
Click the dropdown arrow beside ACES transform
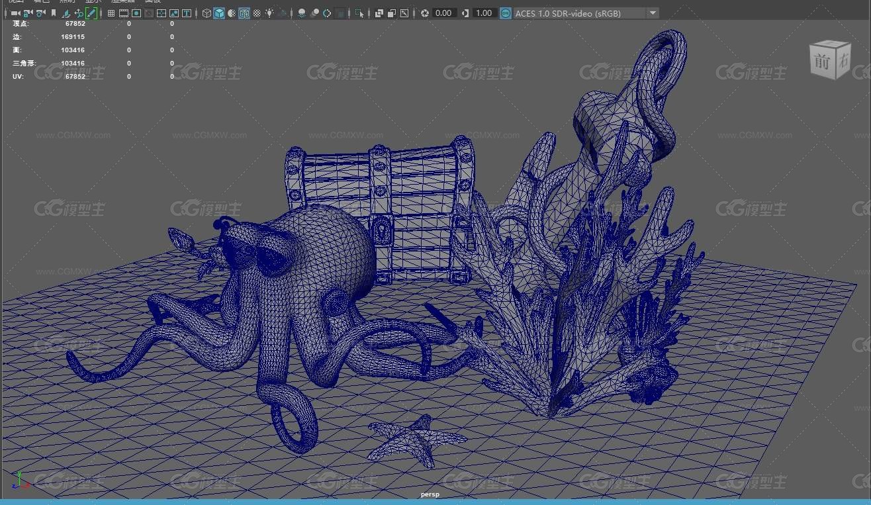point(653,13)
